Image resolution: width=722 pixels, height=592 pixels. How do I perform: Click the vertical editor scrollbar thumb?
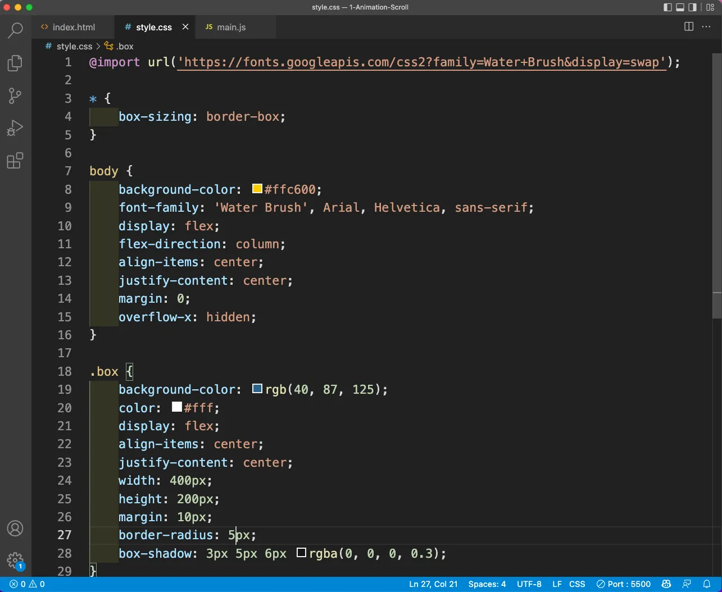coord(717,185)
